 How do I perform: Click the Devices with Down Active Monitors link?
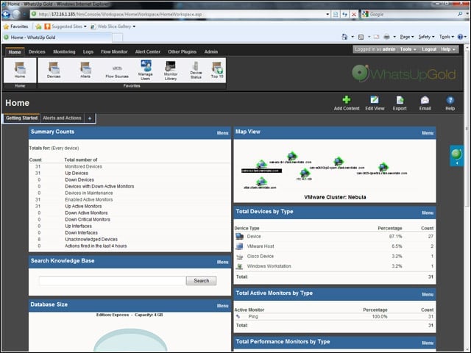[99, 186]
